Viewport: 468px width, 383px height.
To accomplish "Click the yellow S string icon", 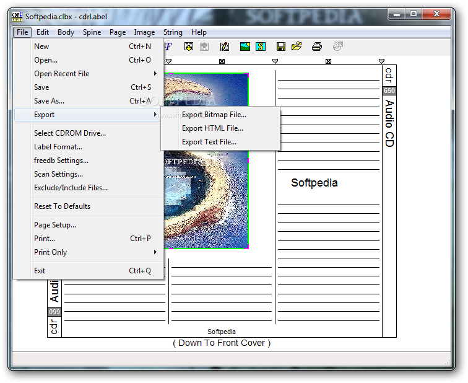I will point(261,46).
